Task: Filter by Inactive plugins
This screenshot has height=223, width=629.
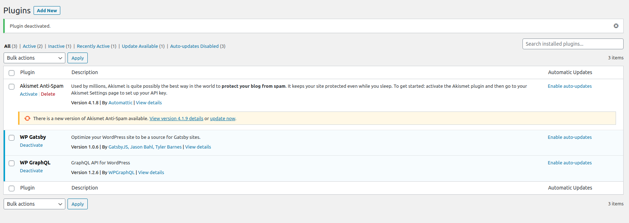Action: (56, 46)
